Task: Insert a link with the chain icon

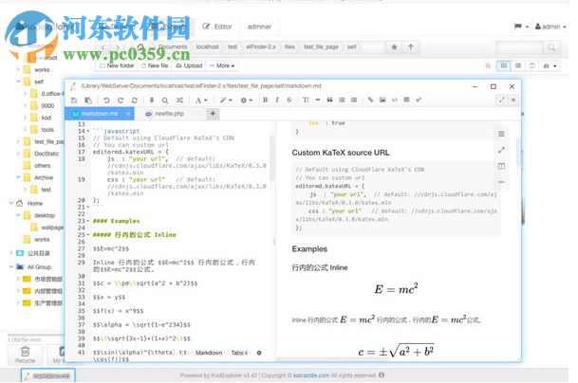Action: [x=370, y=100]
